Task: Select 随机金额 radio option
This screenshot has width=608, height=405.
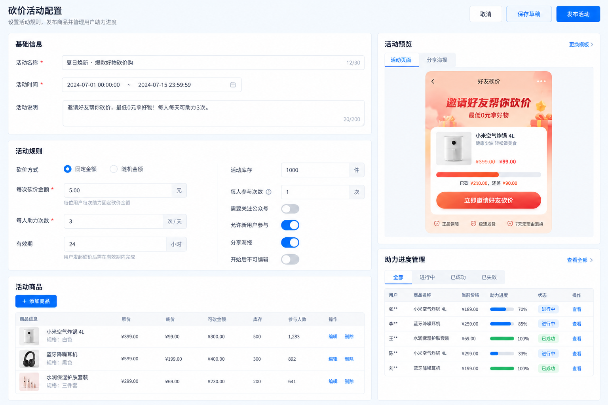Action: (114, 169)
